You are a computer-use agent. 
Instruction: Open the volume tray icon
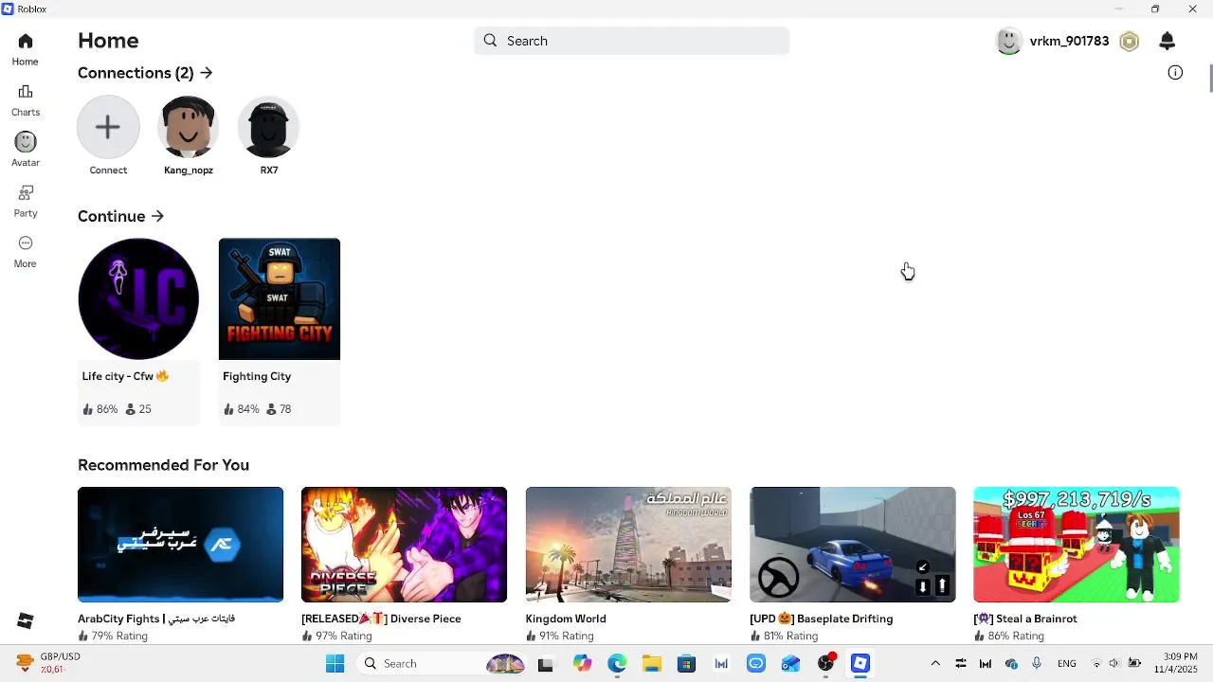click(x=1114, y=664)
